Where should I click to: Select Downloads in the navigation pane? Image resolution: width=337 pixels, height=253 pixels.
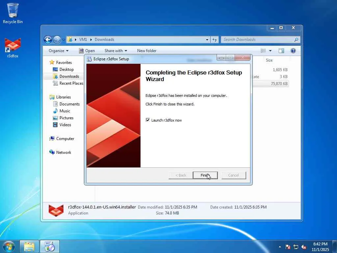click(x=69, y=76)
